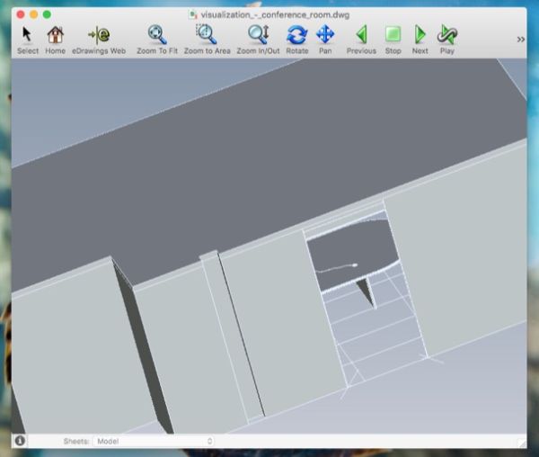Open the Sheets dropdown showing Model

point(155,442)
